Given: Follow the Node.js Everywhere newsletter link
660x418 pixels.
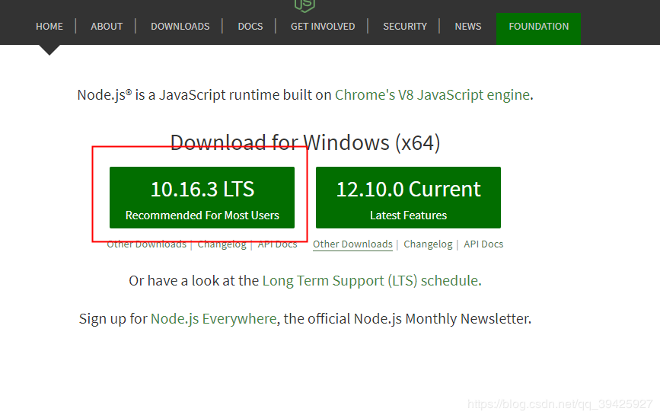Looking at the screenshot, I should tap(213, 319).
